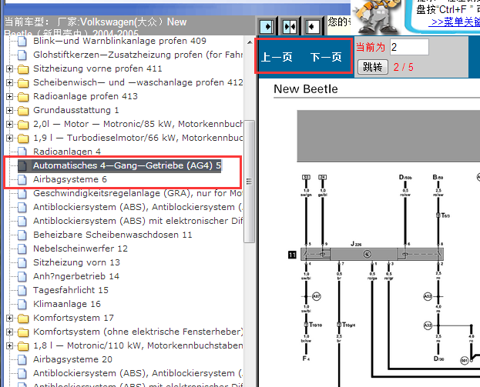Open Beheizbare Scheibenwaschdosen 11

112,235
